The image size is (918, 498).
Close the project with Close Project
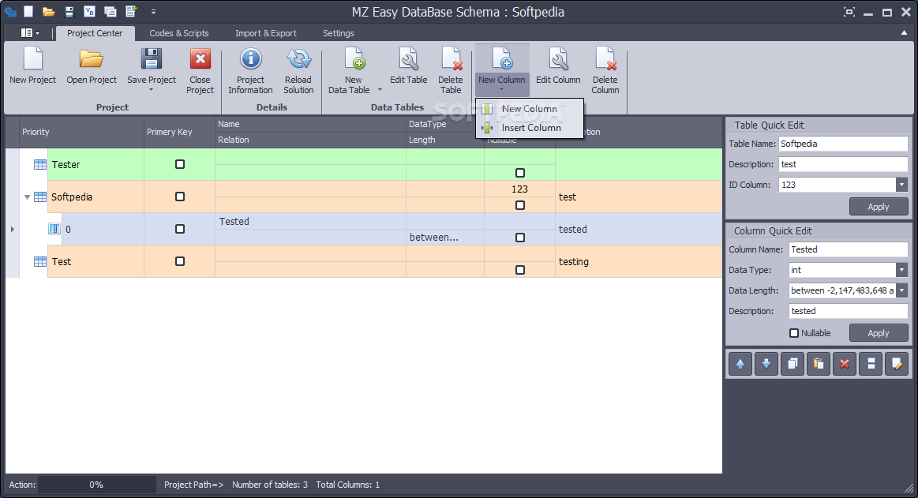(200, 71)
